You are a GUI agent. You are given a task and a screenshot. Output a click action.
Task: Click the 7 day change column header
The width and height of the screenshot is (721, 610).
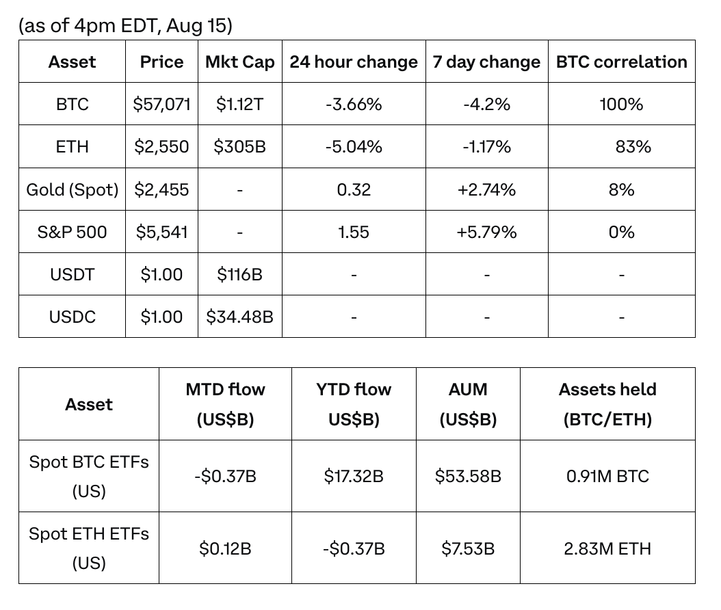pyautogui.click(x=486, y=62)
